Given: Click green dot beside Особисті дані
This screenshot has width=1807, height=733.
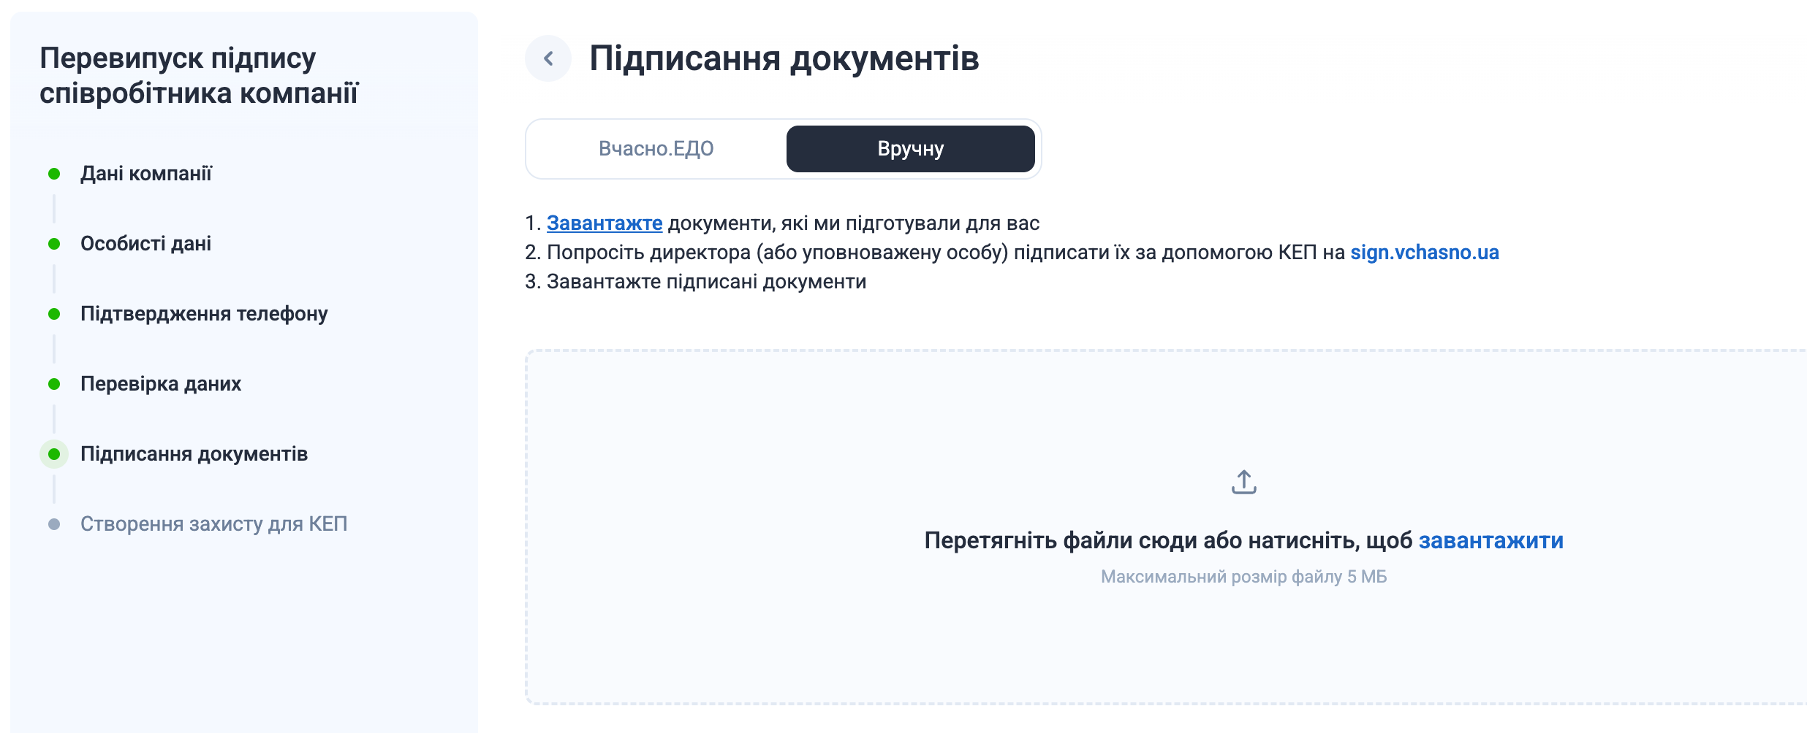Looking at the screenshot, I should [54, 244].
